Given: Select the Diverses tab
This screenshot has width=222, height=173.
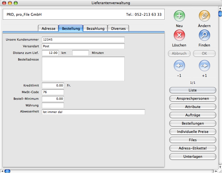Looking at the screenshot, I should 118,28.
